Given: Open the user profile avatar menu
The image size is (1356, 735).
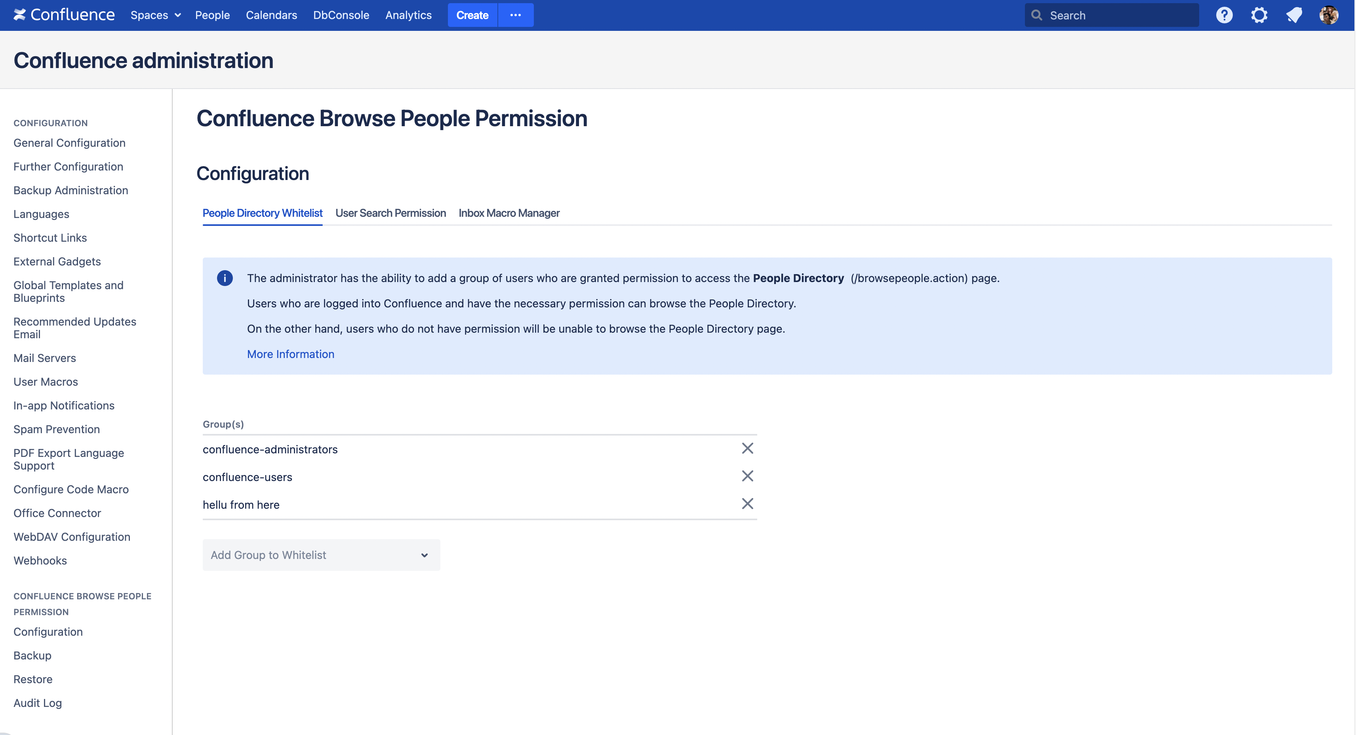Looking at the screenshot, I should (x=1329, y=15).
